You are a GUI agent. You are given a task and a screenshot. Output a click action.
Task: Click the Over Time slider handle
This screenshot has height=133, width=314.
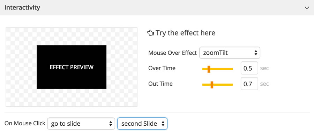pos(209,69)
